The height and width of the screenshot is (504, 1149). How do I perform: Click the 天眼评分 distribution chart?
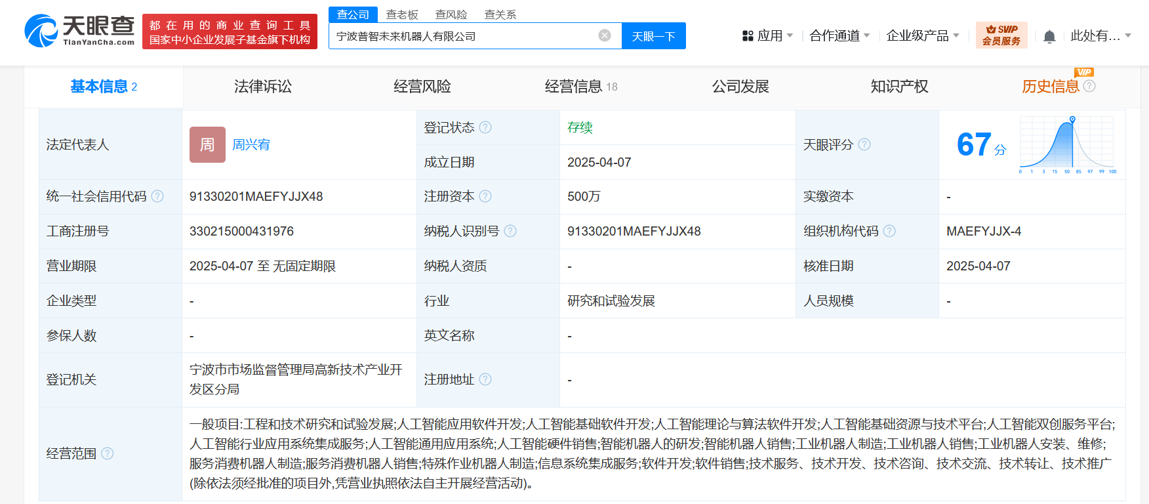(1068, 144)
